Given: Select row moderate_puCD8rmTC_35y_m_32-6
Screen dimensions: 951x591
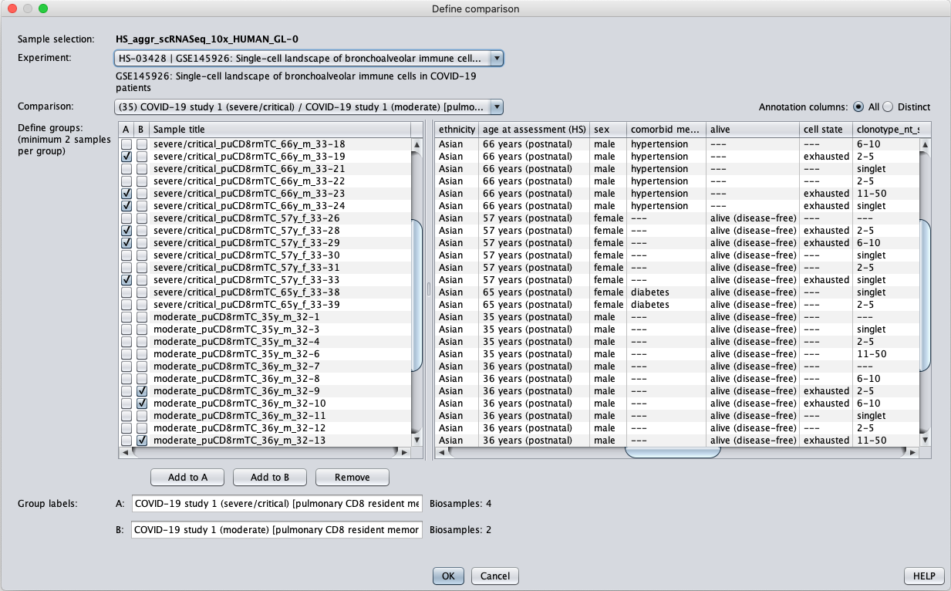Looking at the screenshot, I should point(265,354).
